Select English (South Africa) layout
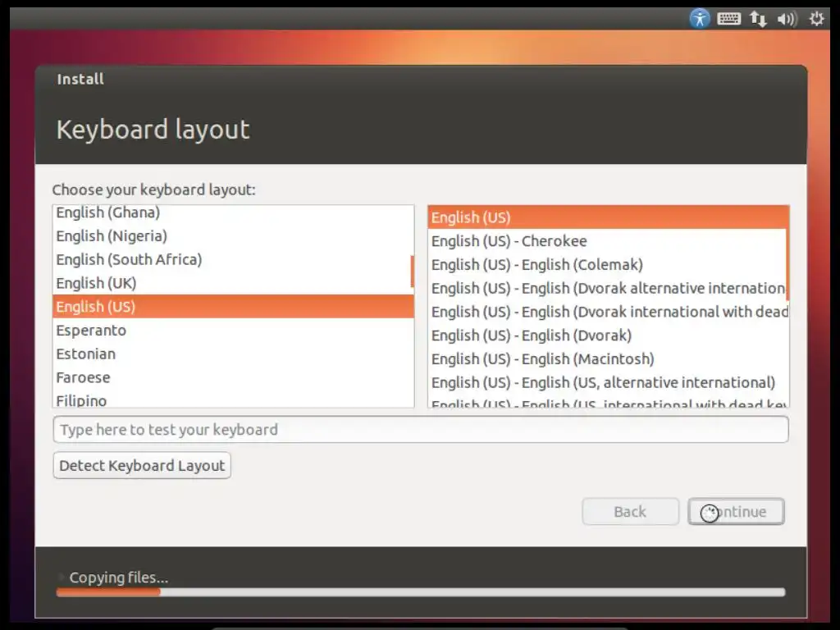Screen dimensions: 840x630 233,259
